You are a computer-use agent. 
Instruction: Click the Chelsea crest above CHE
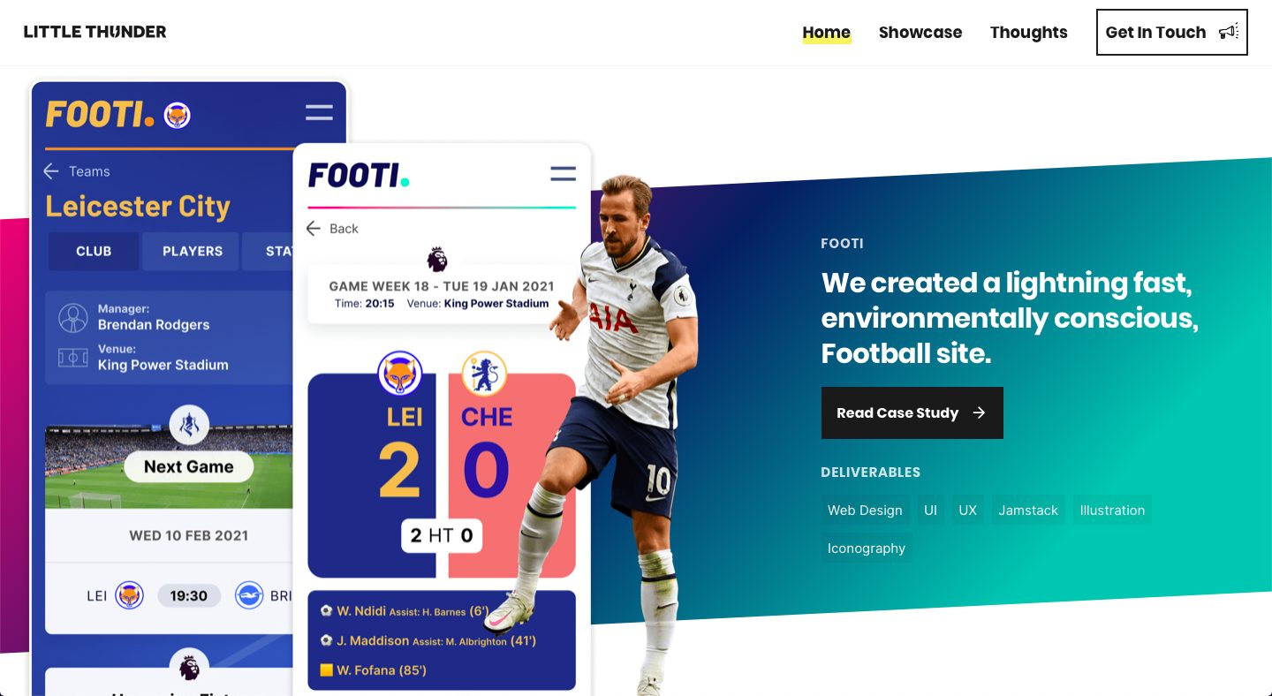[x=484, y=374]
